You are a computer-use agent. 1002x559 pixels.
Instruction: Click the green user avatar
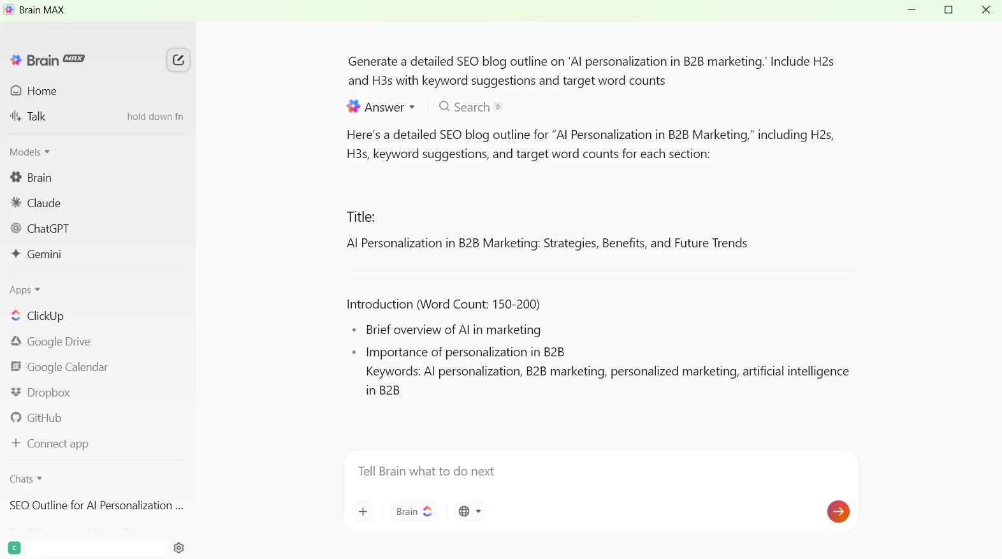tap(15, 548)
